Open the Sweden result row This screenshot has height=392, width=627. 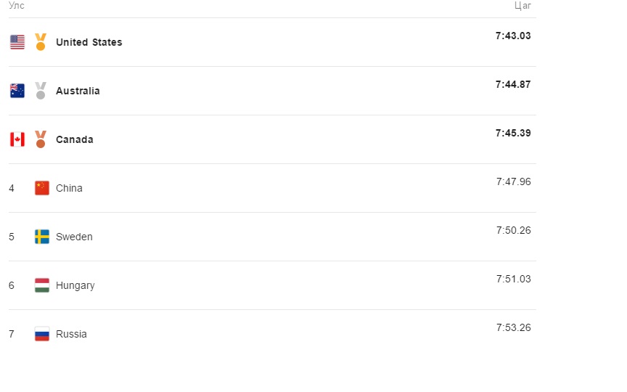(x=272, y=237)
